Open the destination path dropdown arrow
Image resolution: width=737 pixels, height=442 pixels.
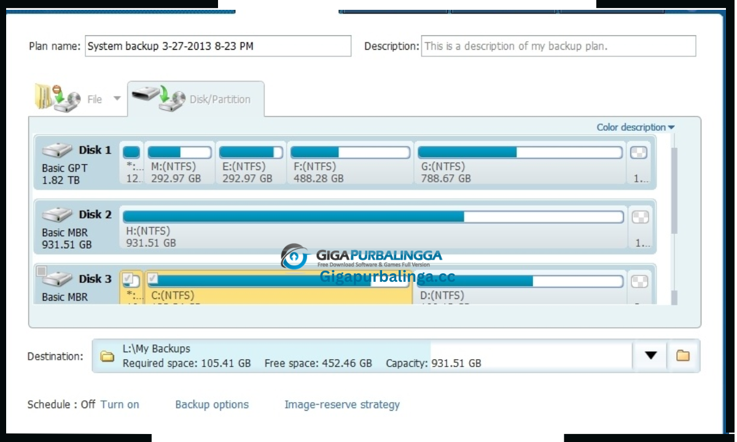[x=651, y=355]
